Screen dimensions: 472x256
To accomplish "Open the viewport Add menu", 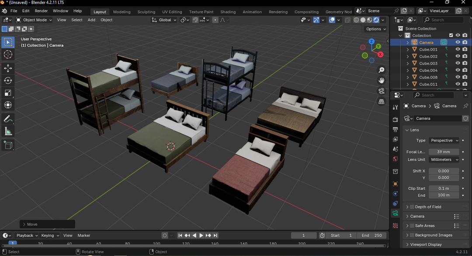I will pyautogui.click(x=91, y=20).
